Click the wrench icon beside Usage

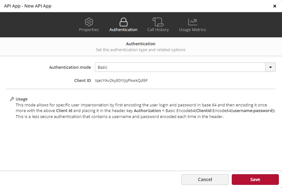click(x=12, y=98)
